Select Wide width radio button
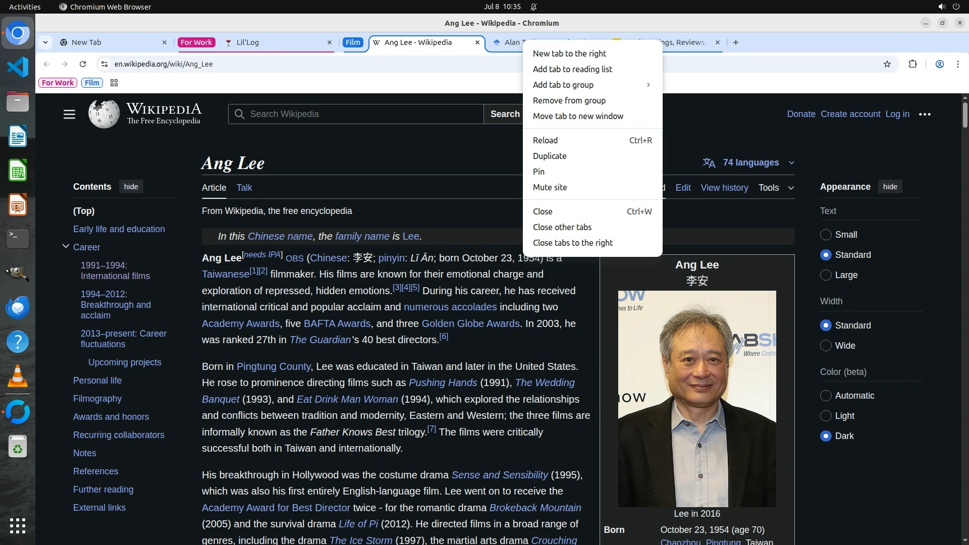This screenshot has height=545, width=969. pos(826,346)
